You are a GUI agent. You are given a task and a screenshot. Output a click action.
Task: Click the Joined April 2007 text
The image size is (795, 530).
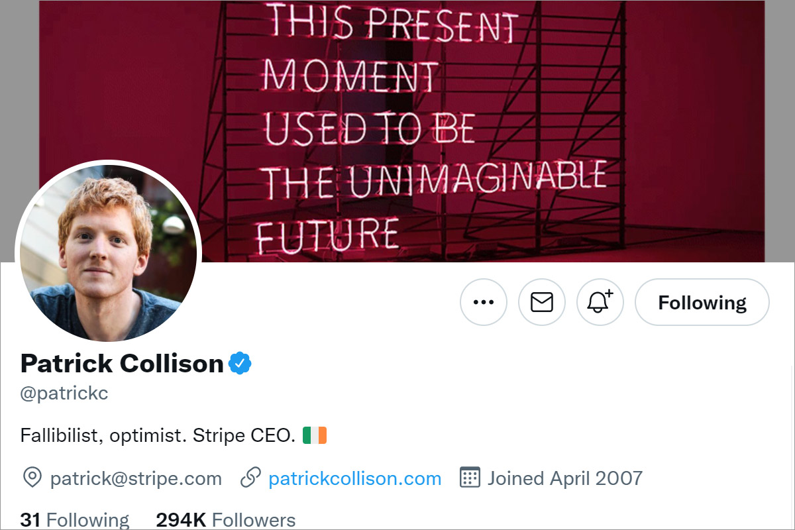[564, 478]
